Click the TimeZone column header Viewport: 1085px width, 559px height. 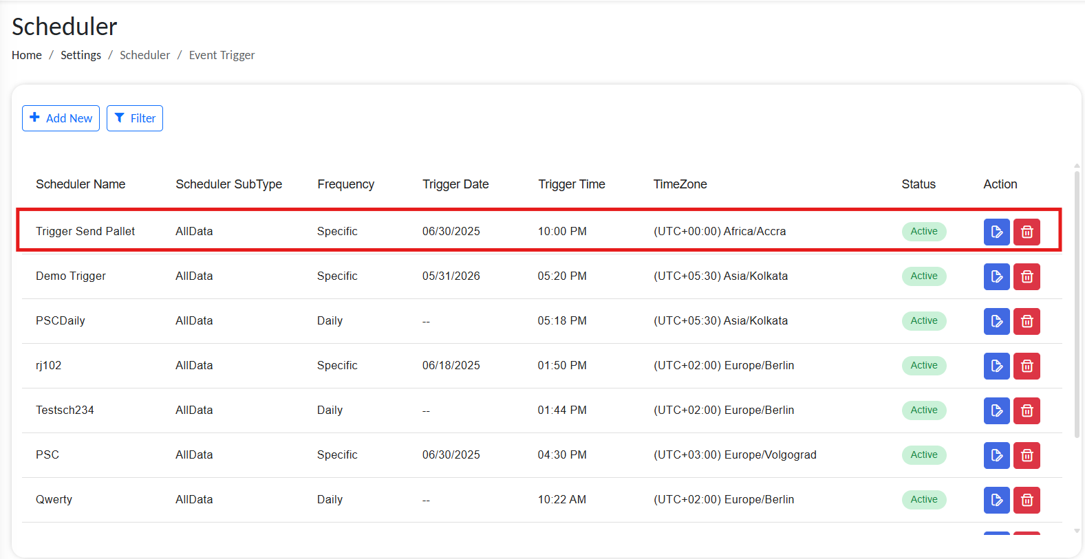point(680,184)
